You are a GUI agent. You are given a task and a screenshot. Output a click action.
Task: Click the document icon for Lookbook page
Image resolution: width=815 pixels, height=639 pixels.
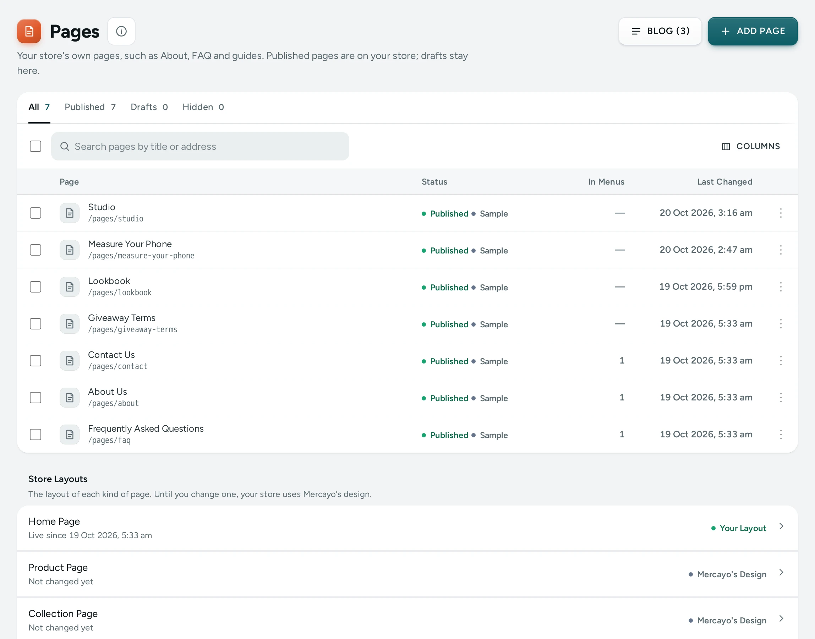[x=70, y=287]
